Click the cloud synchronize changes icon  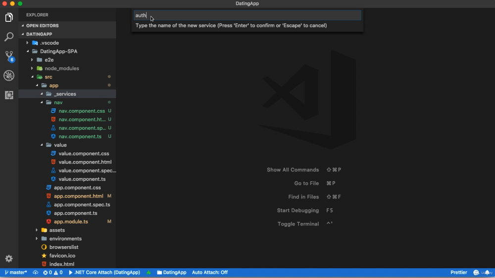[x=35, y=273]
